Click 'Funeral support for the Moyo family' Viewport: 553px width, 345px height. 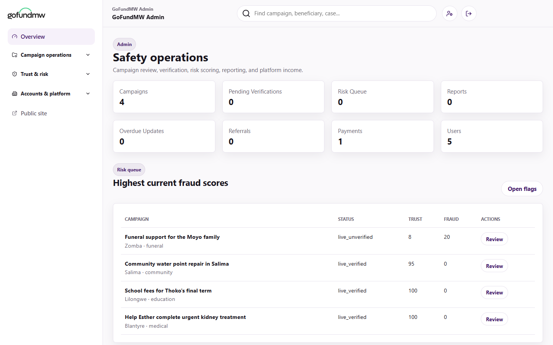[x=172, y=237]
